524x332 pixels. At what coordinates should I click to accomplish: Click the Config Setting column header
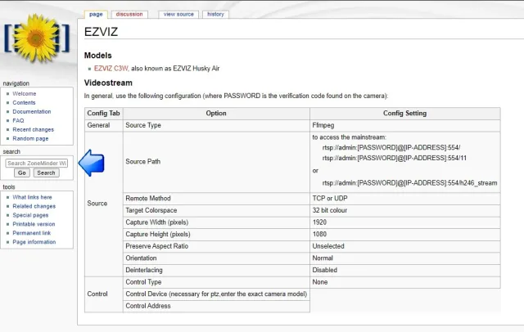coord(405,114)
